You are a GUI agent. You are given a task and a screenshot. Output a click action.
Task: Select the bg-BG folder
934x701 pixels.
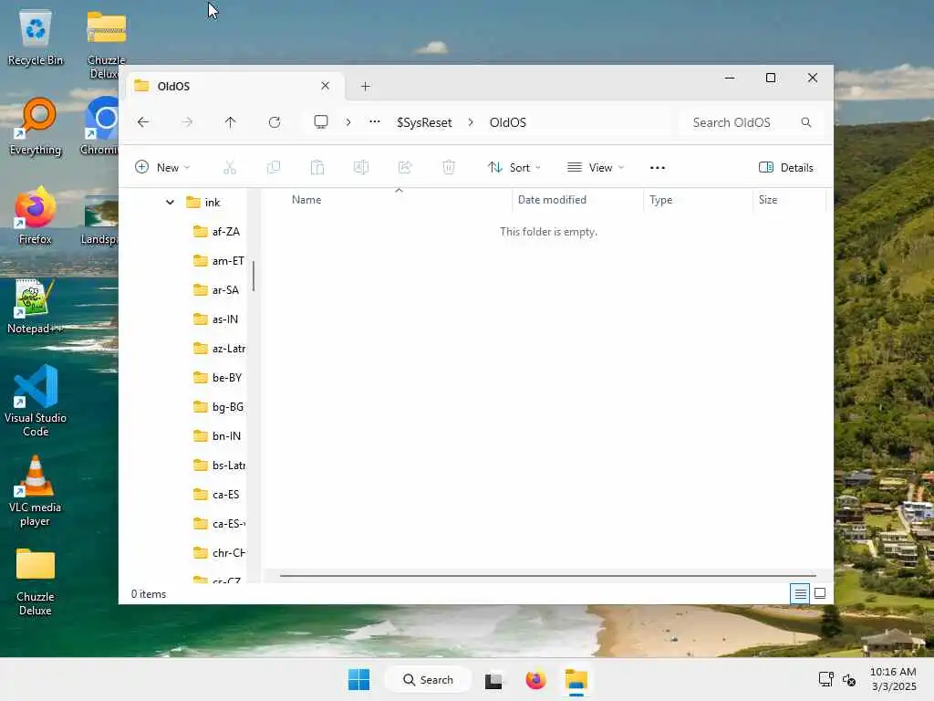[x=219, y=407]
